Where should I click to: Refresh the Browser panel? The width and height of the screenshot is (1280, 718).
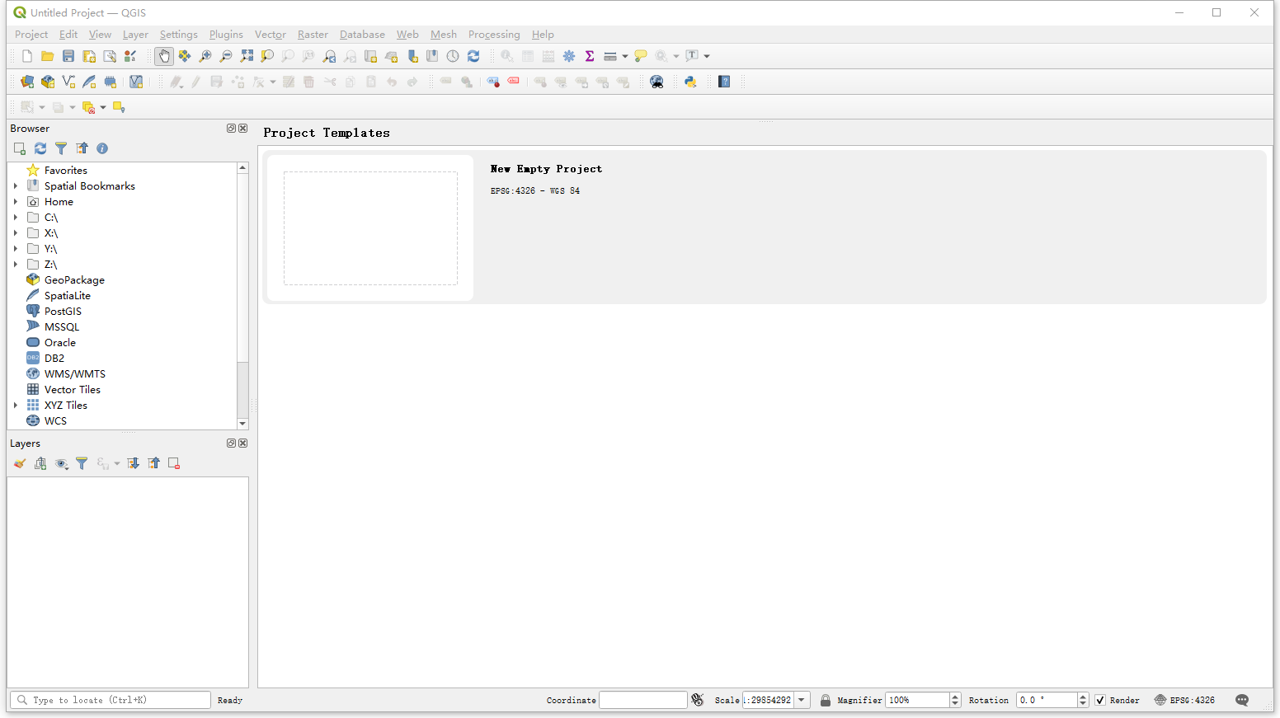click(40, 148)
